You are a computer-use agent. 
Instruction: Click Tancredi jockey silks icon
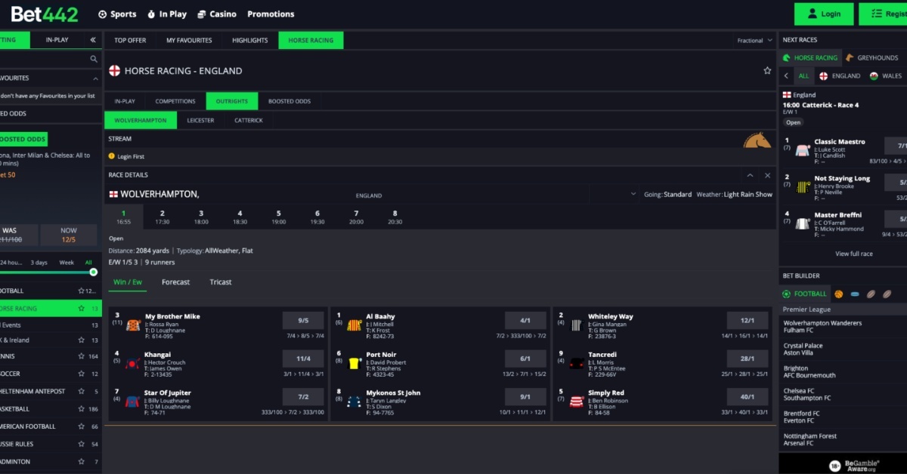577,364
